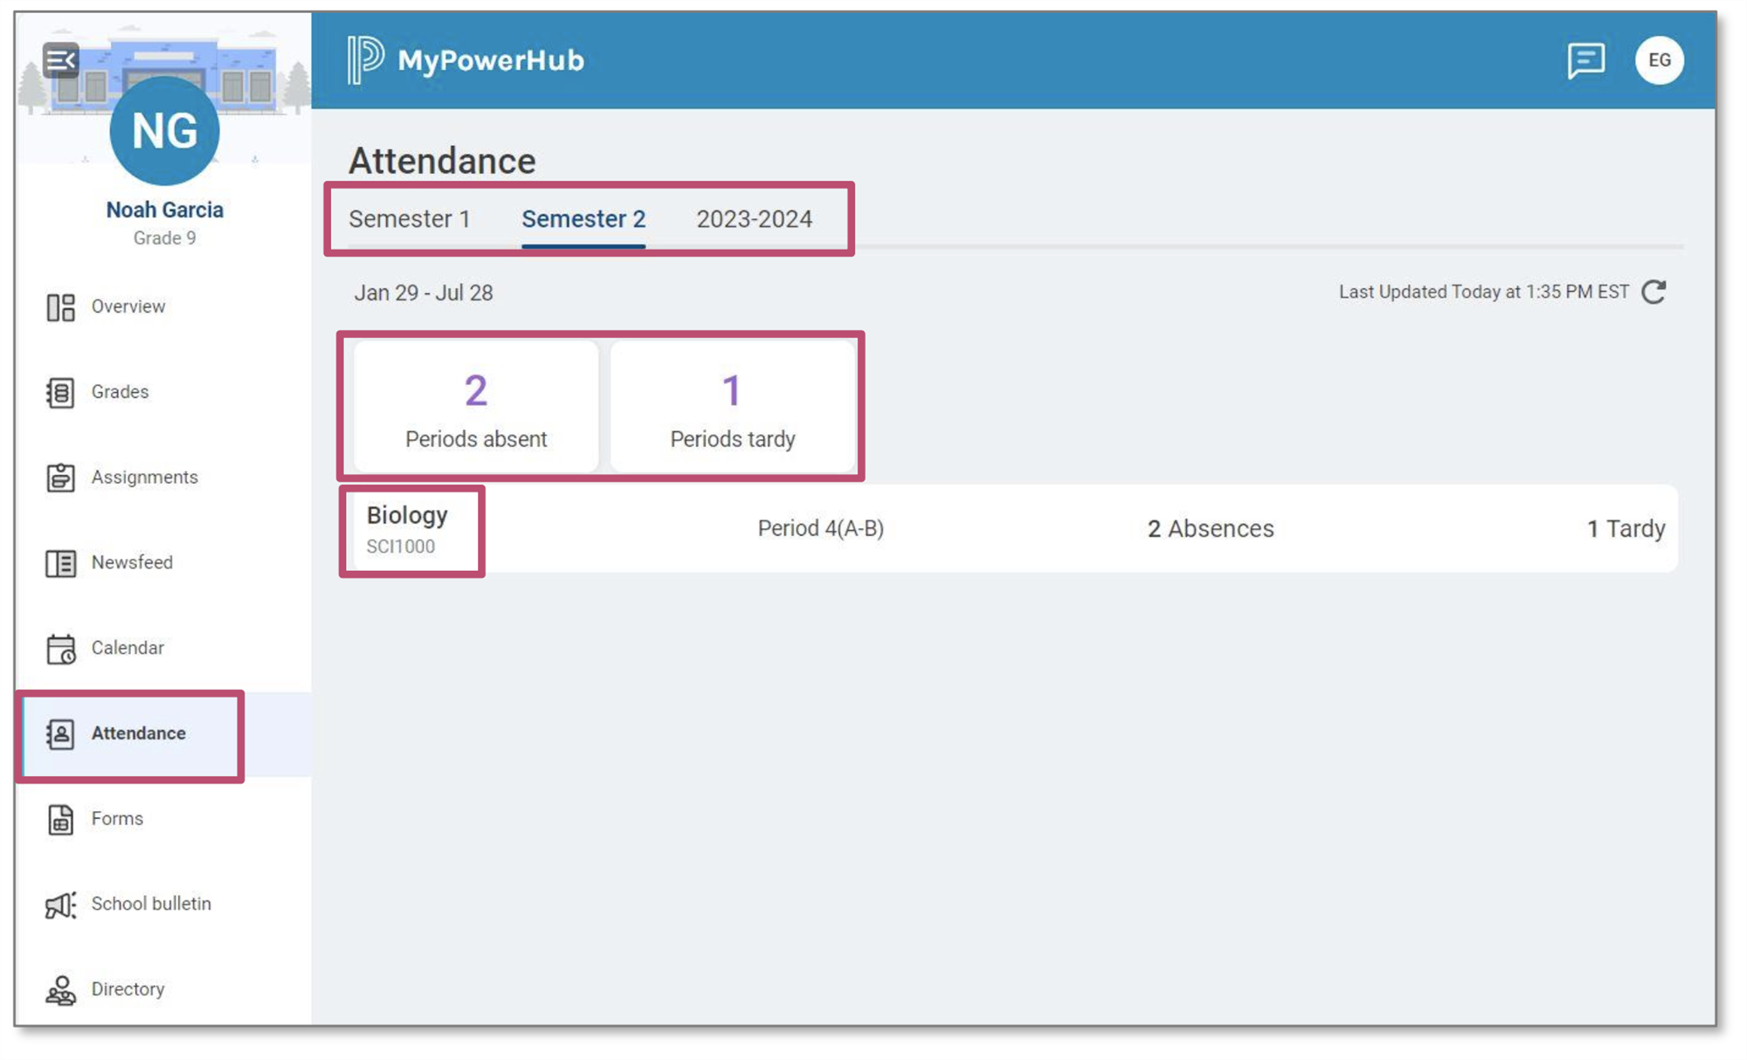Click the SCI1000 course code
1747x1060 pixels.
(x=400, y=547)
